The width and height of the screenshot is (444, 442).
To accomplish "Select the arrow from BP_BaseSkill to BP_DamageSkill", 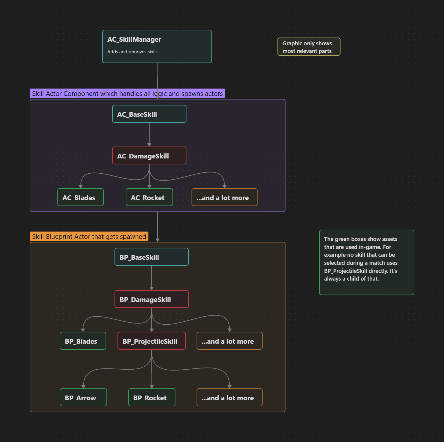I will [x=152, y=278].
